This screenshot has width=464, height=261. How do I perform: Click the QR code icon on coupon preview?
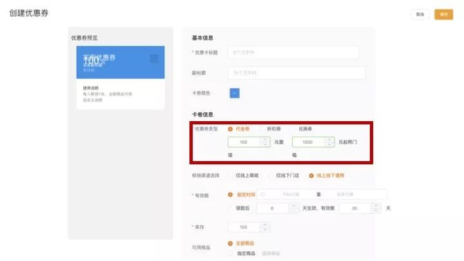pyautogui.click(x=154, y=59)
